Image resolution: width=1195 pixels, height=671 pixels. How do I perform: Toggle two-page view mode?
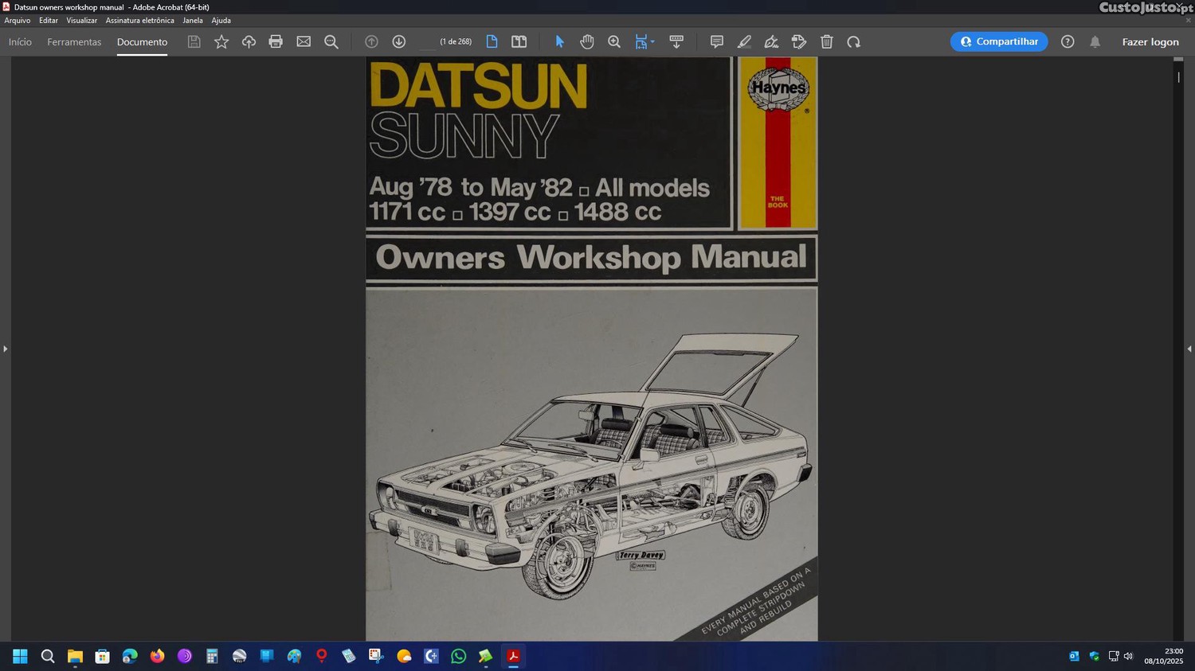(519, 42)
